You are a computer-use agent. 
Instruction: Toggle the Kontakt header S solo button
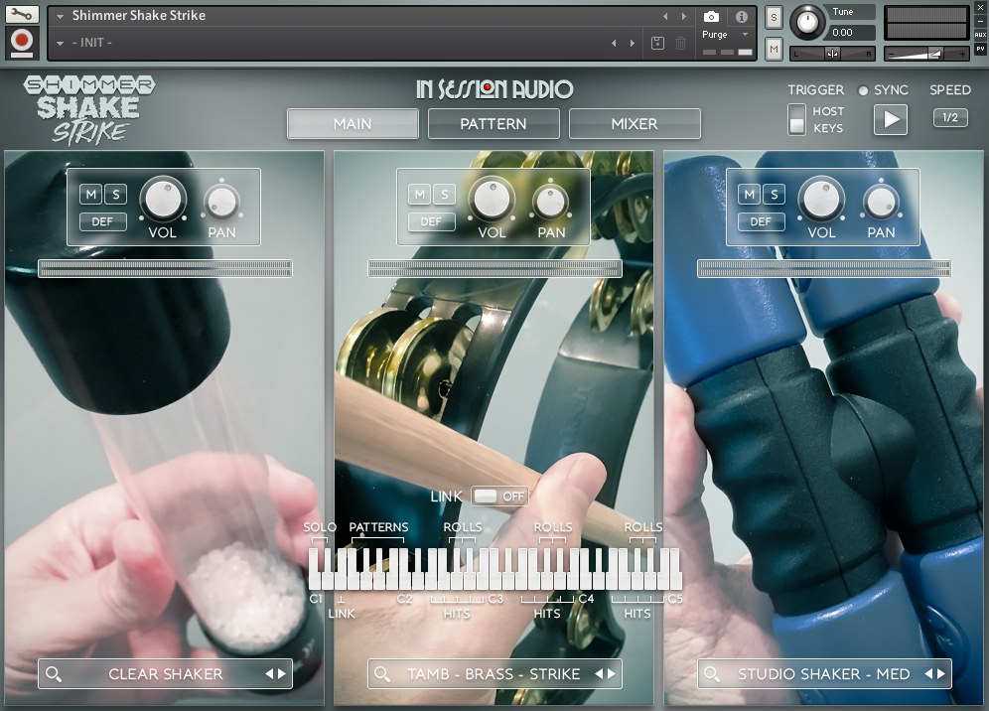point(774,17)
